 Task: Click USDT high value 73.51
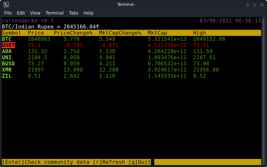click(x=201, y=45)
